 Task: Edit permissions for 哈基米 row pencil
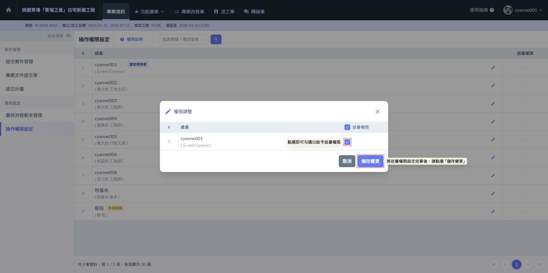click(x=493, y=193)
